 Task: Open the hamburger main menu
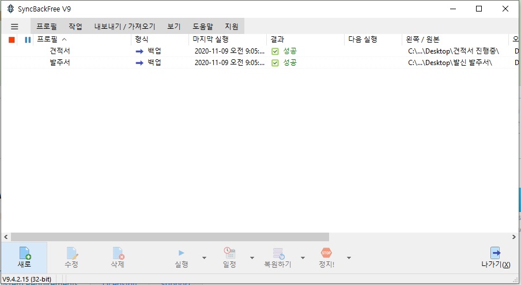tap(14, 26)
